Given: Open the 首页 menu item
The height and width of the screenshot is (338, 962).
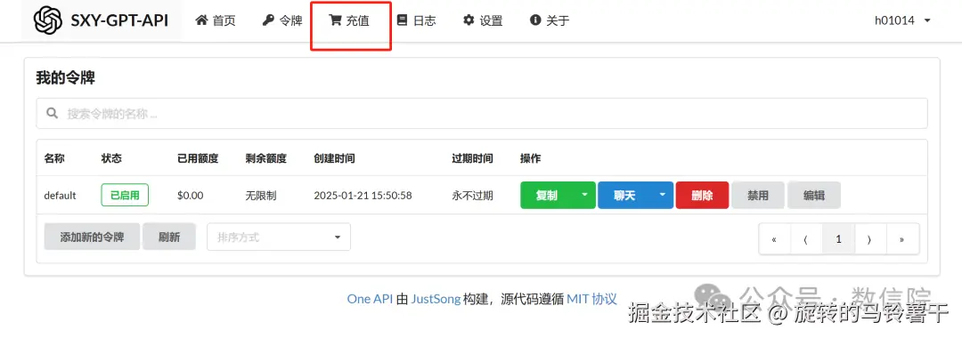Looking at the screenshot, I should (x=216, y=20).
